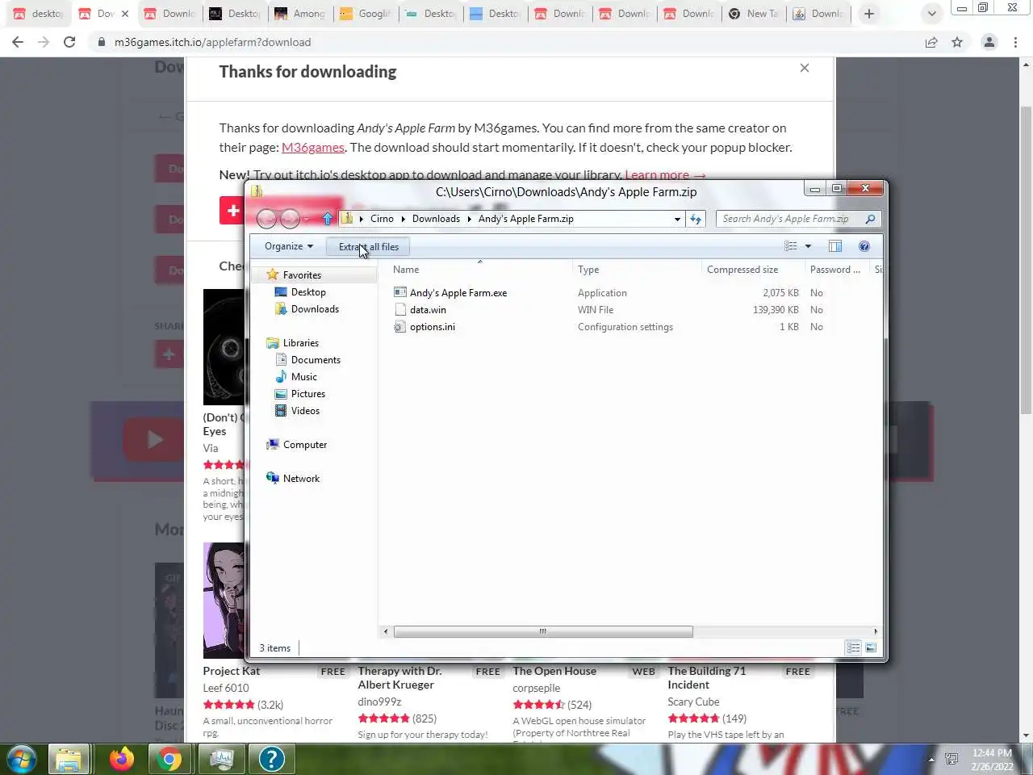Click Downloads in the breadcrumb path
Screen dimensions: 1033x775
tap(436, 219)
